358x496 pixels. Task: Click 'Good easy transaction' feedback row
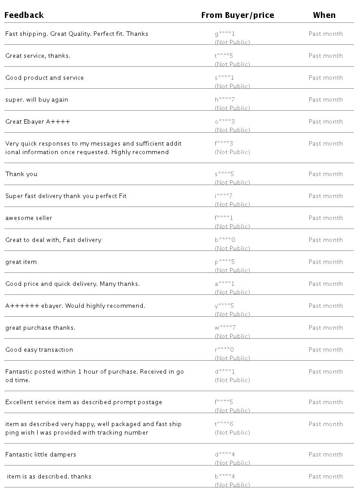[39, 350]
